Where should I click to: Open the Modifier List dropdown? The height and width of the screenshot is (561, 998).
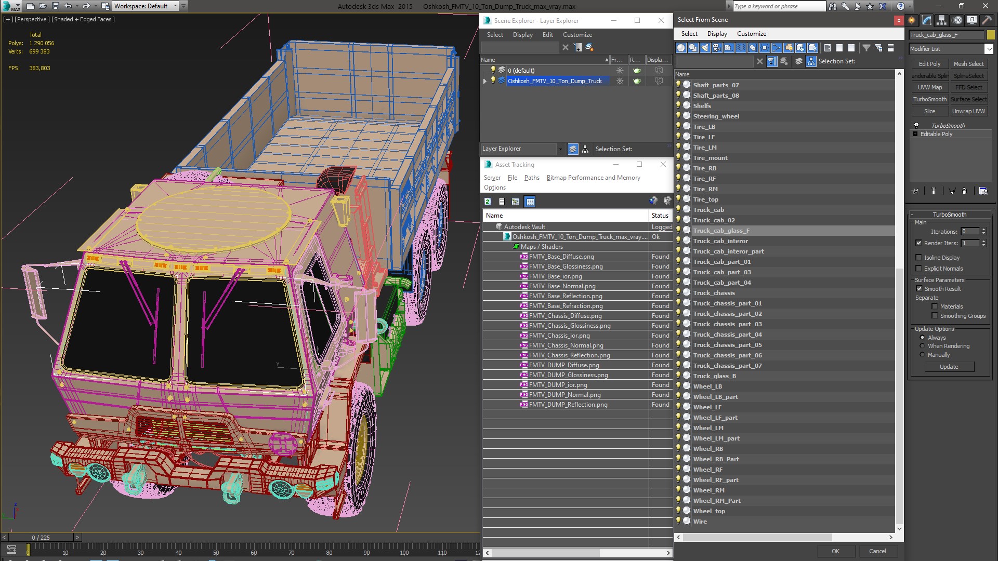(988, 49)
